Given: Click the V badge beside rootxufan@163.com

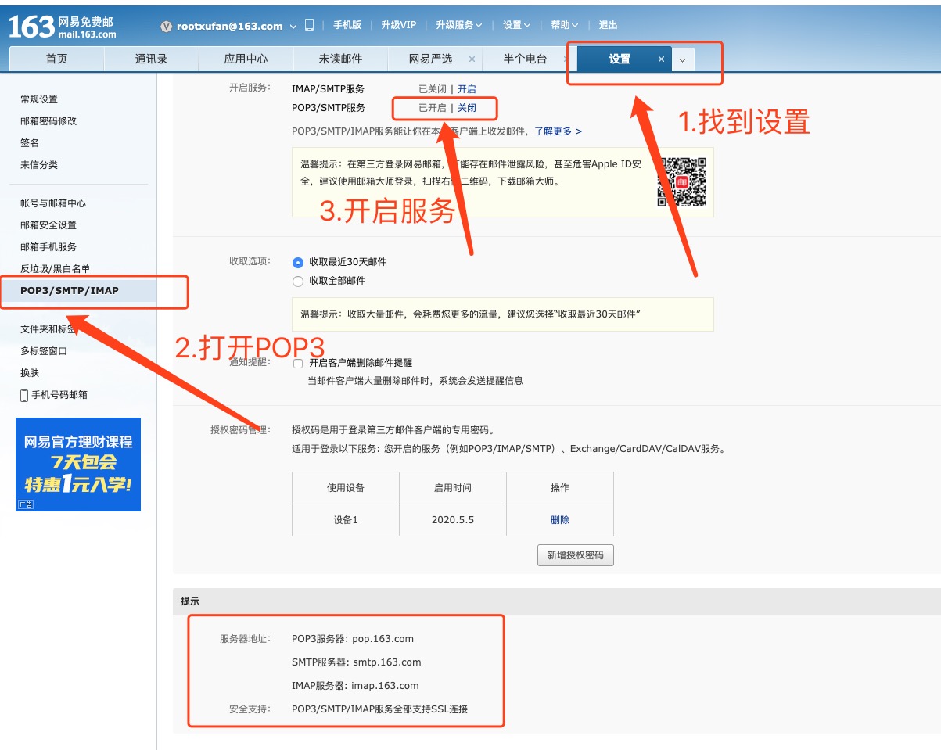Looking at the screenshot, I should click(x=166, y=26).
